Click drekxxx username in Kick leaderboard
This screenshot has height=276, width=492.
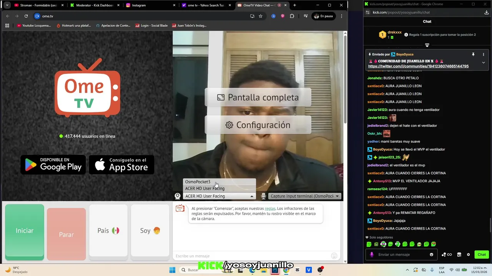[394, 32]
